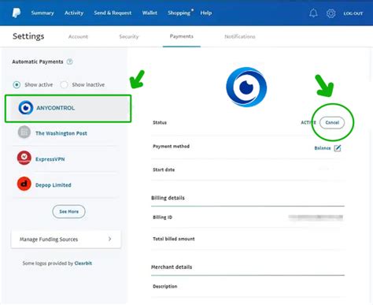The width and height of the screenshot is (373, 305).
Task: Go to Summary in top navigation
Action: tap(42, 13)
